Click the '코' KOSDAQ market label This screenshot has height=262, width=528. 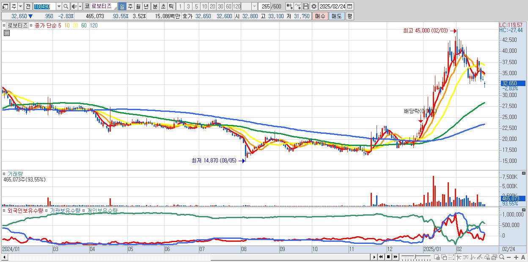(x=87, y=6)
